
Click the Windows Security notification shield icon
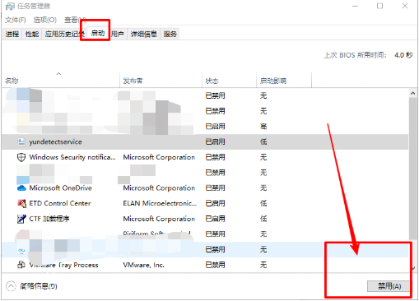tap(21, 157)
